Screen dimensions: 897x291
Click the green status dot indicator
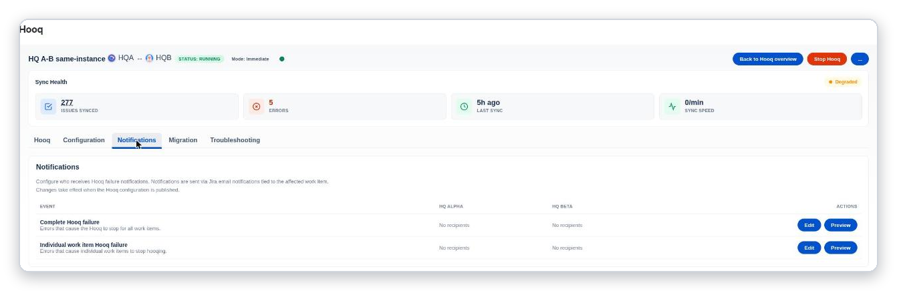click(281, 59)
